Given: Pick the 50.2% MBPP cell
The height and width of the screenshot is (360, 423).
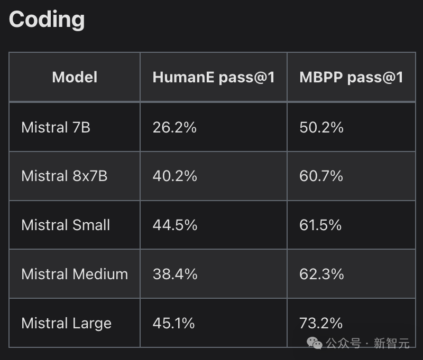Looking at the screenshot, I should (321, 127).
